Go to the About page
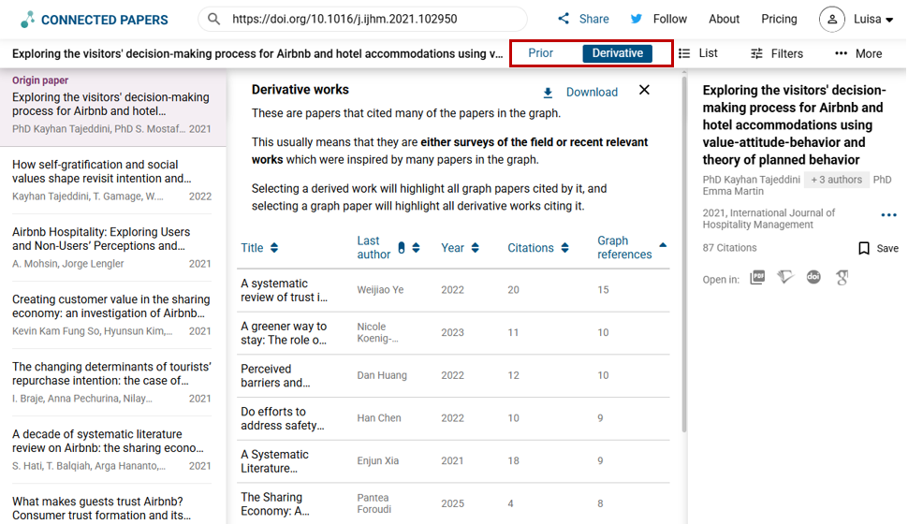The width and height of the screenshot is (908, 524). point(724,19)
